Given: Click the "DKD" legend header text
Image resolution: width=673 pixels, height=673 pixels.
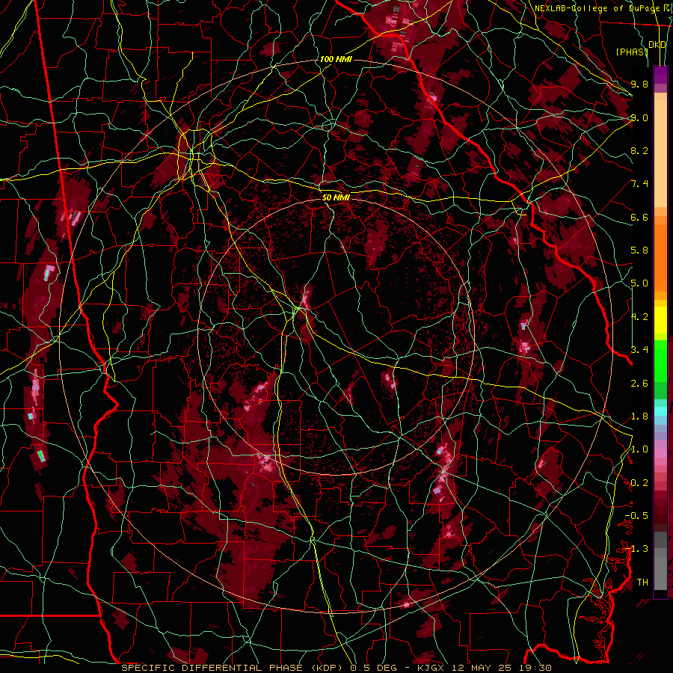Looking at the screenshot, I should 657,45.
